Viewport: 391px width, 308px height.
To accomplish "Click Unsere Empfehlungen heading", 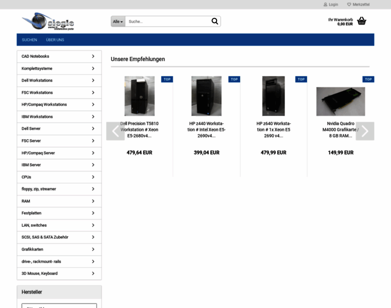I will (x=138, y=59).
